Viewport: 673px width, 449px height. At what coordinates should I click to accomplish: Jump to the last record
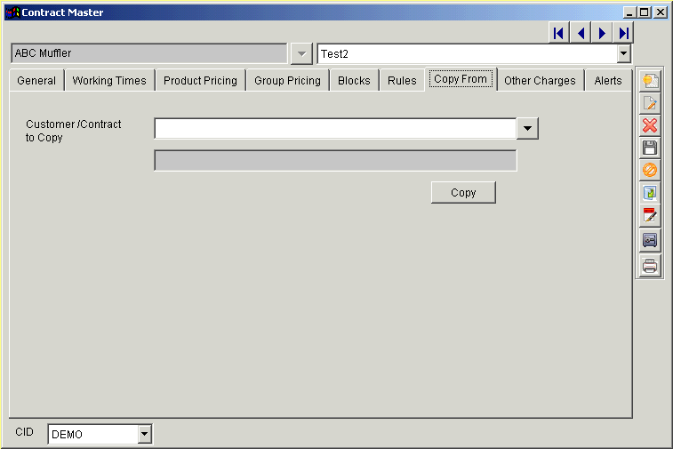(x=624, y=33)
